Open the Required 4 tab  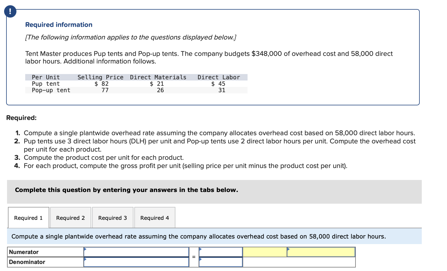pos(155,218)
